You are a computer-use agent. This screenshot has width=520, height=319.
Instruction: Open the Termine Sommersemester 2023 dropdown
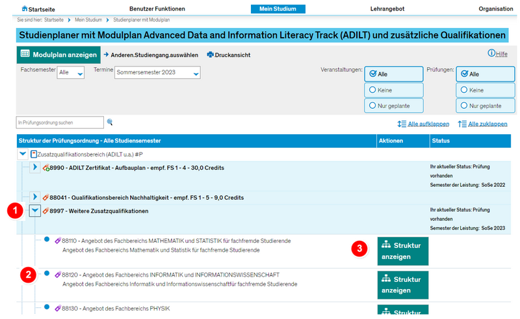(x=157, y=72)
